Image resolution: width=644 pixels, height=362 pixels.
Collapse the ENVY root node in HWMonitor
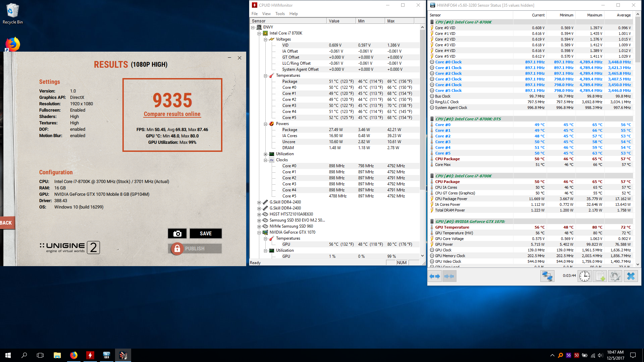tap(253, 27)
